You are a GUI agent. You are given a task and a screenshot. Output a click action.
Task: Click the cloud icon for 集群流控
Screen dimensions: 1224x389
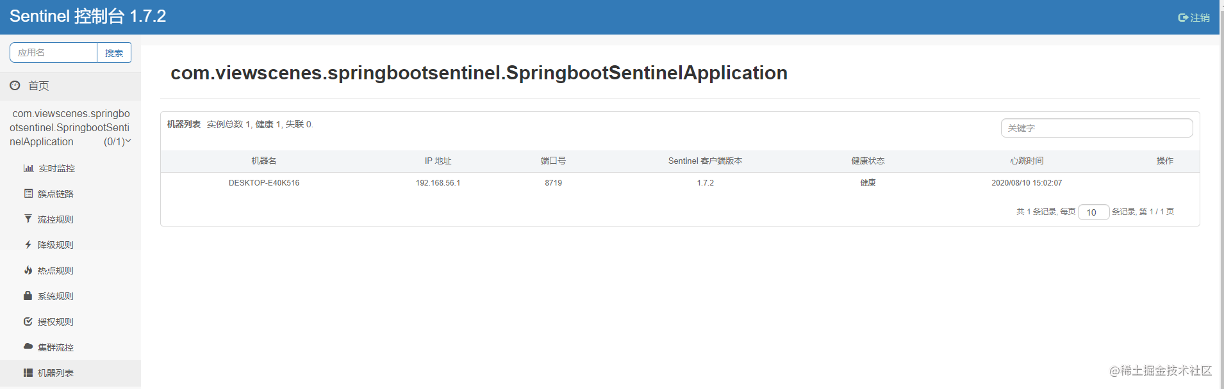(28, 346)
